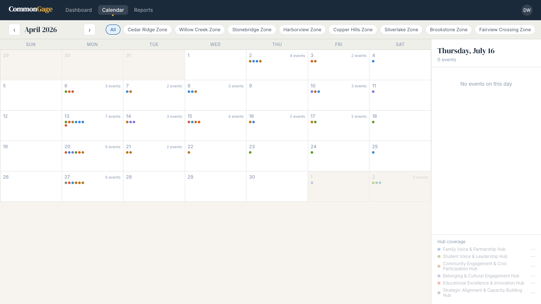Select April 7 day cell
The width and height of the screenshot is (541, 304).
pos(154,95)
